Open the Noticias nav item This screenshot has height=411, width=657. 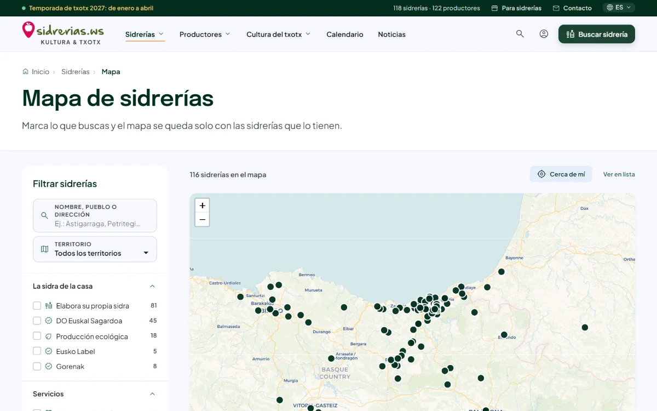(x=392, y=34)
